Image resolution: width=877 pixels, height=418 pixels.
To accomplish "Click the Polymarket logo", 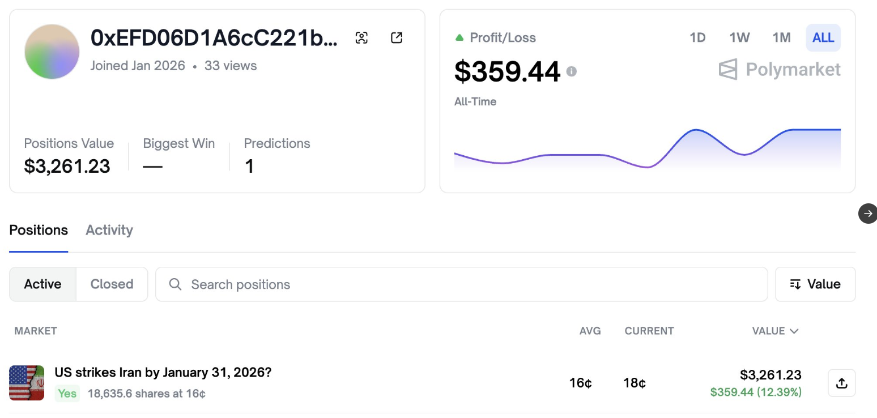I will 780,70.
